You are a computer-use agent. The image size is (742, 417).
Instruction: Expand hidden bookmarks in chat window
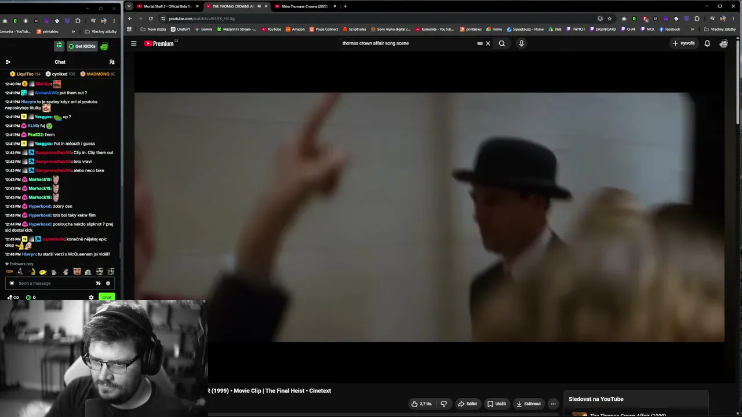pos(73,31)
